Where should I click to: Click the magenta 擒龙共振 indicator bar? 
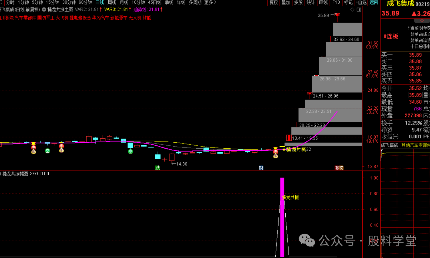coord(282,218)
